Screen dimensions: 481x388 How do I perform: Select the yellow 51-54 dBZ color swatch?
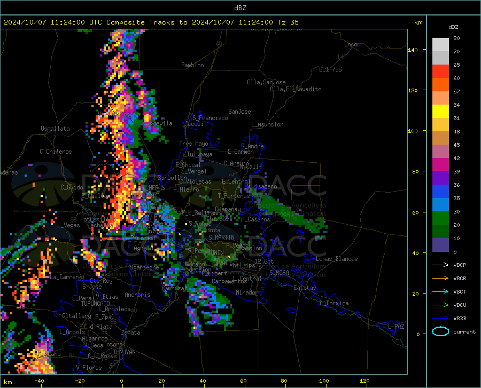pyautogui.click(x=440, y=112)
